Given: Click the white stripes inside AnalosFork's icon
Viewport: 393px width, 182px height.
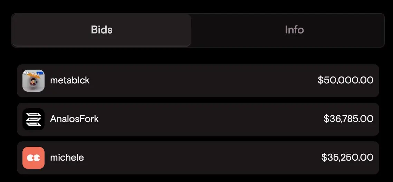Looking at the screenshot, I should 33,119.
